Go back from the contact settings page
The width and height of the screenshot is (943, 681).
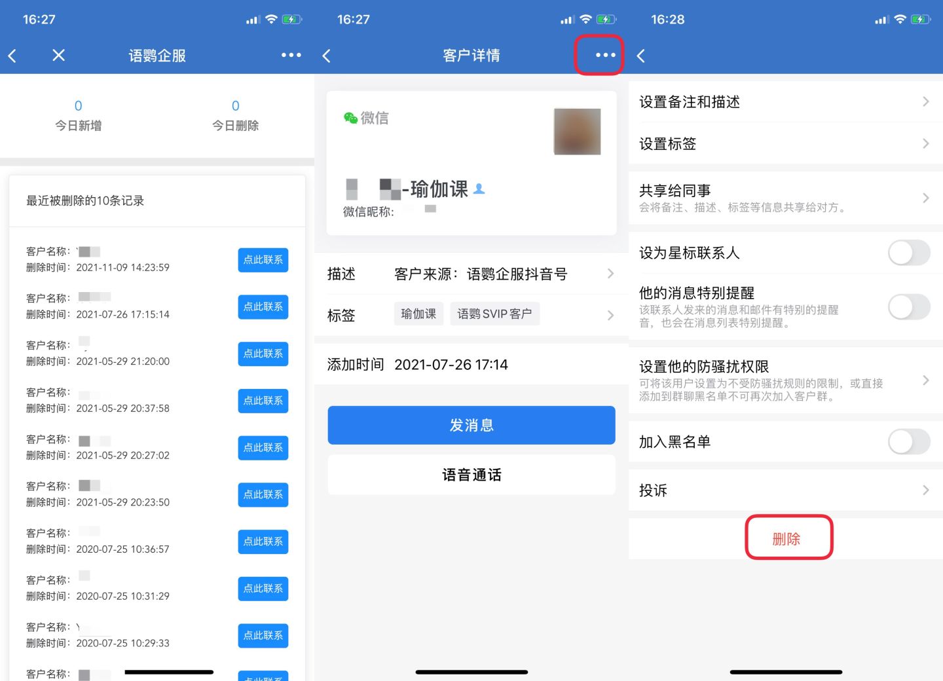[641, 56]
